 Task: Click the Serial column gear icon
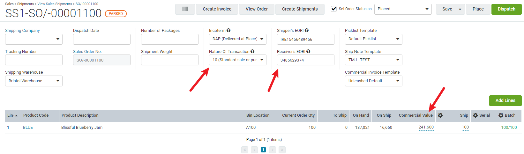[x=475, y=115]
